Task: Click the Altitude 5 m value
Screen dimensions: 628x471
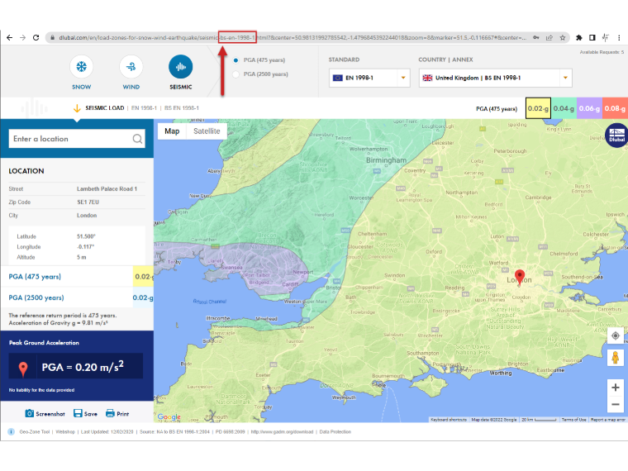Action: 81,257
